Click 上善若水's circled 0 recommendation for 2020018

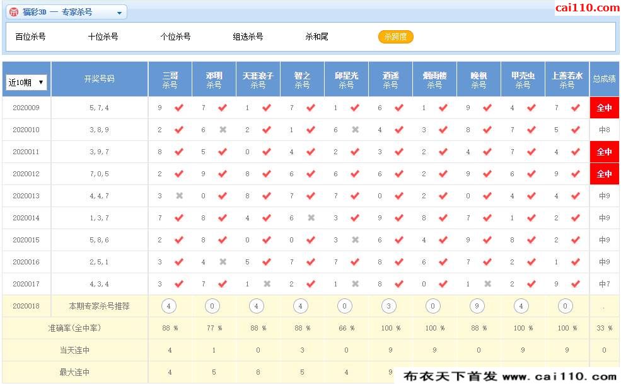[x=565, y=306]
